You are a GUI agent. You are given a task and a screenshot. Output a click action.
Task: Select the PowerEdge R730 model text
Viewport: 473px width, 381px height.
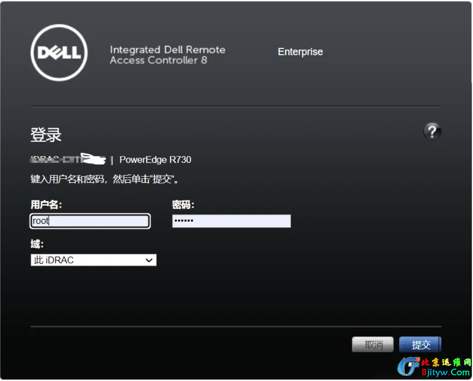tap(155, 160)
